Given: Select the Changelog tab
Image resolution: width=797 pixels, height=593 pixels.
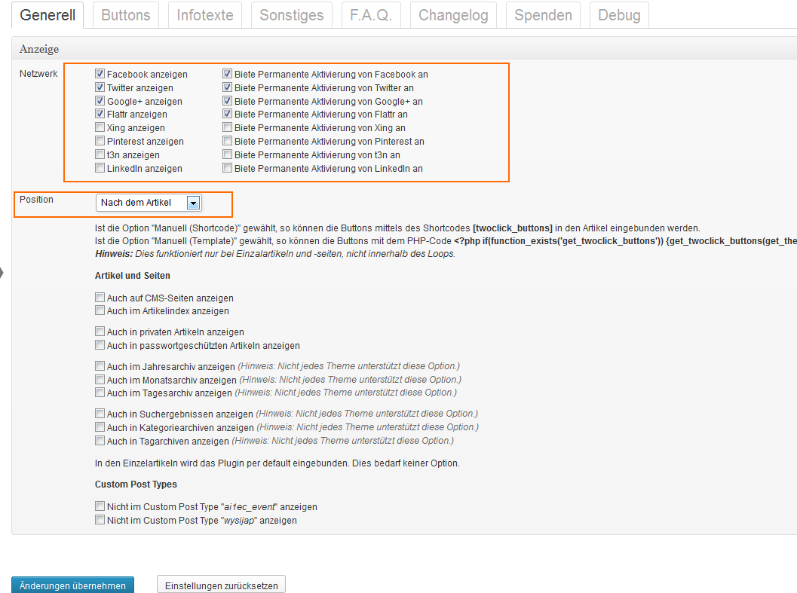Looking at the screenshot, I should click(x=452, y=15).
